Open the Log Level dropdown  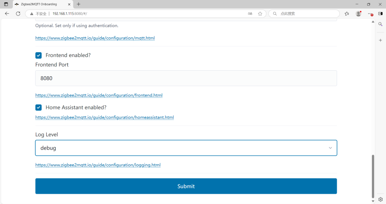[186, 148]
